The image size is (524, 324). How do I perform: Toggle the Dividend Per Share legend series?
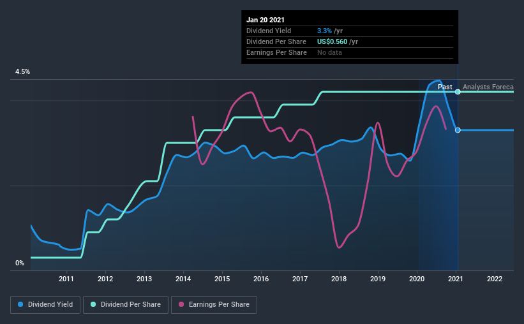click(x=126, y=305)
